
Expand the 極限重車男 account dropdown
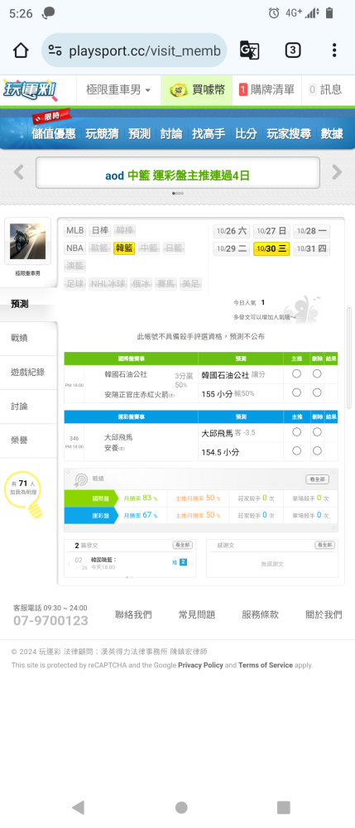[x=118, y=90]
